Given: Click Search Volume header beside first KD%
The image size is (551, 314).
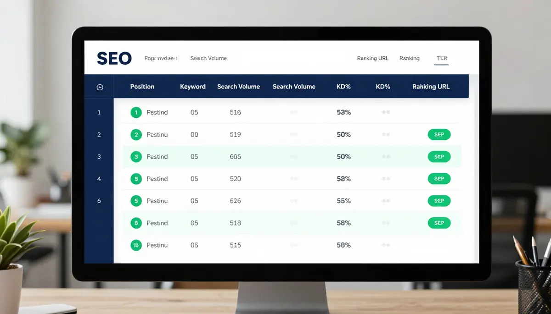Looking at the screenshot, I should (x=294, y=87).
